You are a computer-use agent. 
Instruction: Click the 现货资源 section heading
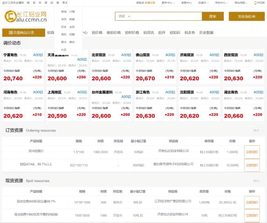[x=14, y=181]
